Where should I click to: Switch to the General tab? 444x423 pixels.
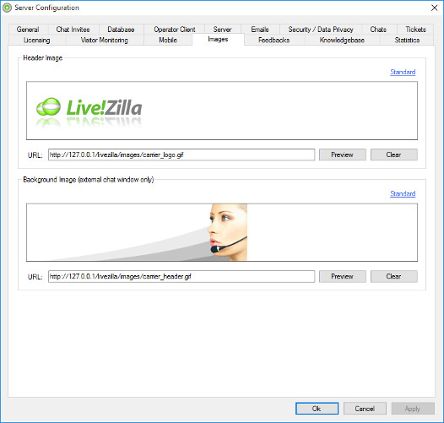coord(28,30)
